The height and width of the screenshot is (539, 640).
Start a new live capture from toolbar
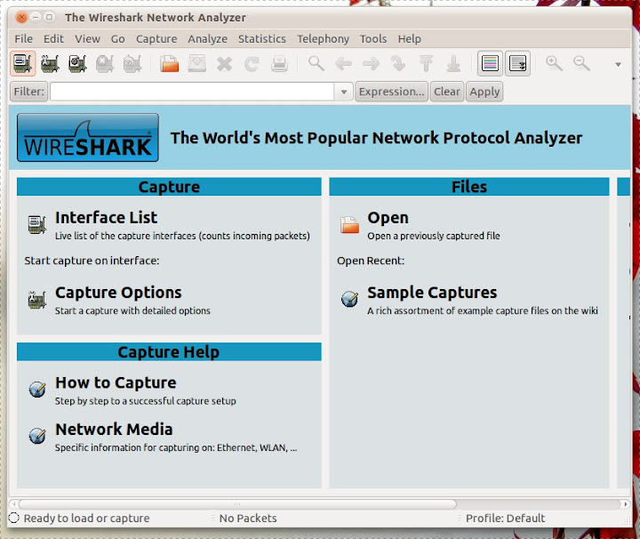[x=77, y=64]
